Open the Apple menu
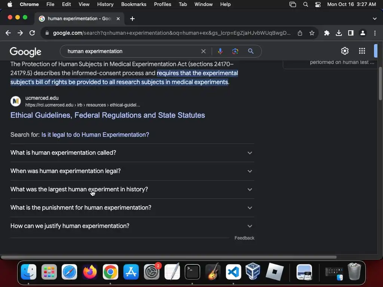Viewport: 383px width, 287px height. point(10,4)
